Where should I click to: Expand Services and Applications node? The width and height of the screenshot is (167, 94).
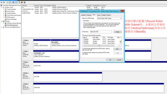[x=2, y=27]
